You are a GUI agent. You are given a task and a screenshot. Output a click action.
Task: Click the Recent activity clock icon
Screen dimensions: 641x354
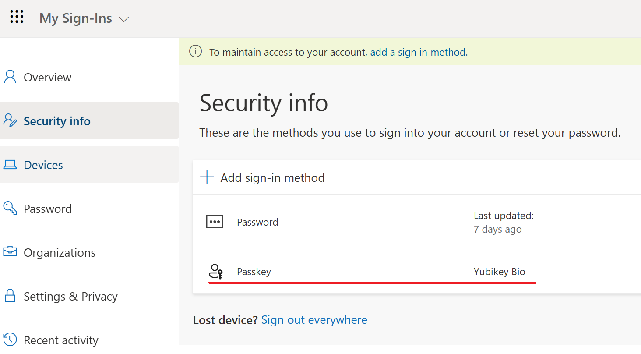(x=10, y=340)
